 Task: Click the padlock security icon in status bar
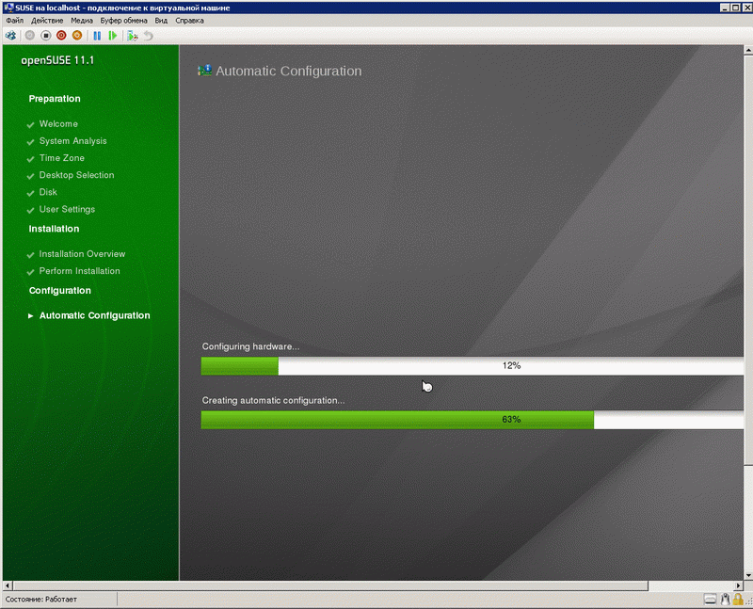(x=738, y=599)
